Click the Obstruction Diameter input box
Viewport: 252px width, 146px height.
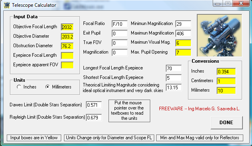pyautogui.click(x=67, y=46)
